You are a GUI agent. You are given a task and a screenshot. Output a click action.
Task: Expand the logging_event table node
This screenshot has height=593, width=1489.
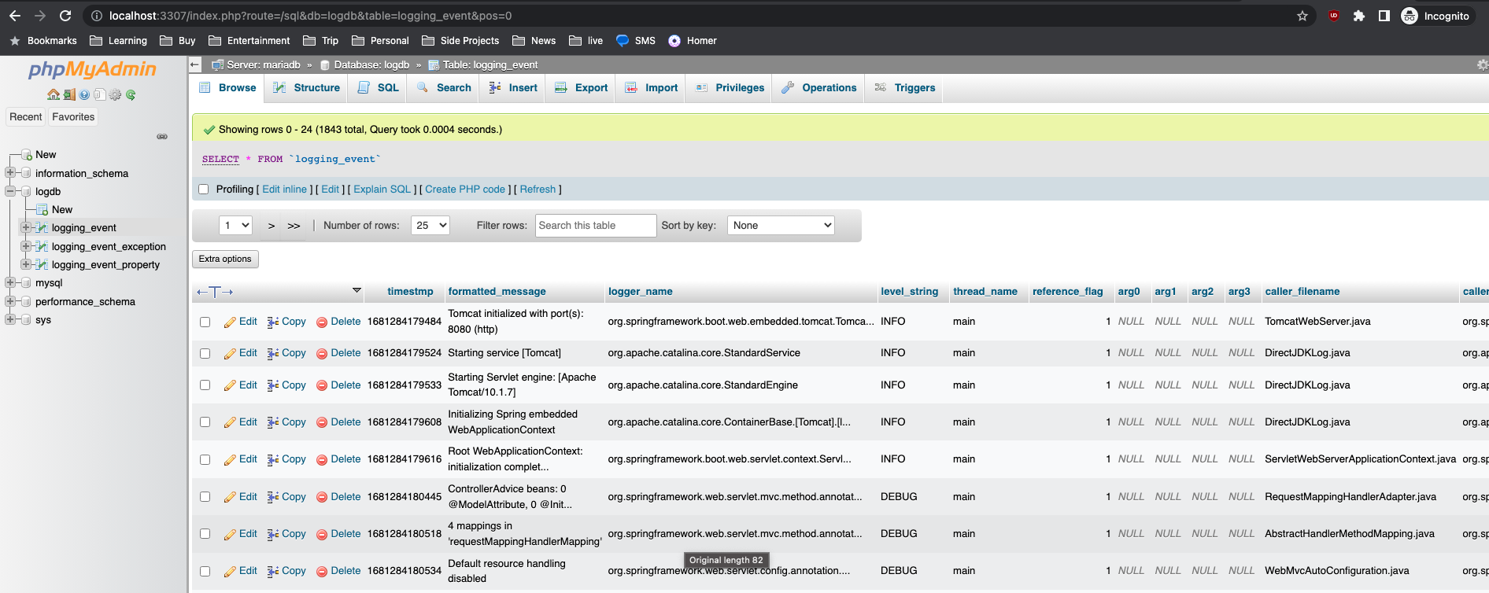point(26,227)
